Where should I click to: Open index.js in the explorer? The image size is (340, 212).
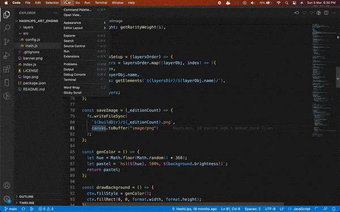coord(29,64)
